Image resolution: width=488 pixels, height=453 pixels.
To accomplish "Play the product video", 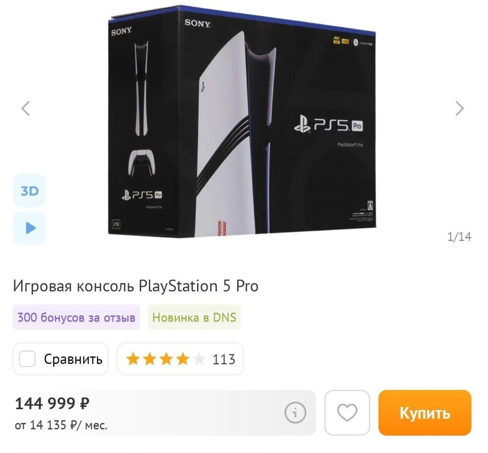I will [x=29, y=228].
